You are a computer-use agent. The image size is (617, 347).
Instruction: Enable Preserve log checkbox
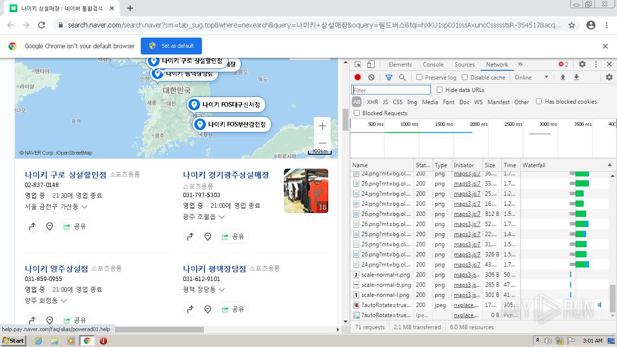[x=419, y=77]
